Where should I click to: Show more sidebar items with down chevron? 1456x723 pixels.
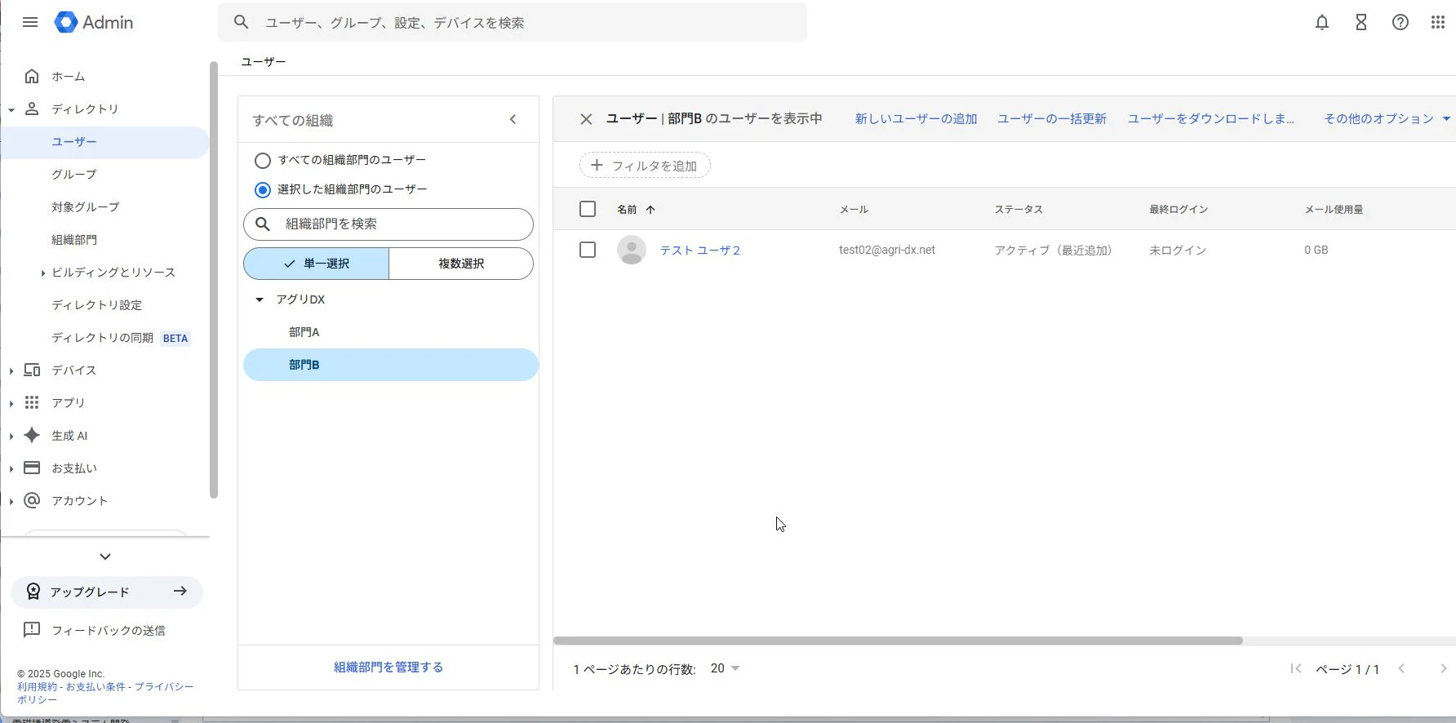click(104, 557)
